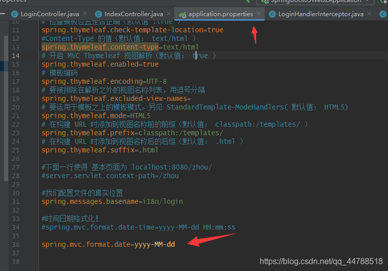
Task: Click the comment with localhost:8080/zhou/
Action: coord(127,168)
